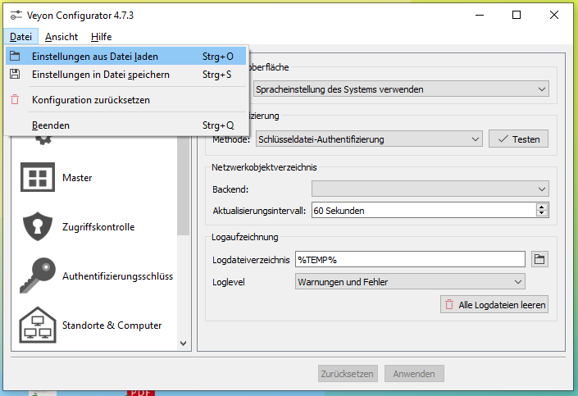Click the Anwenden button
Screen dimensions: 578x396
click(414, 374)
